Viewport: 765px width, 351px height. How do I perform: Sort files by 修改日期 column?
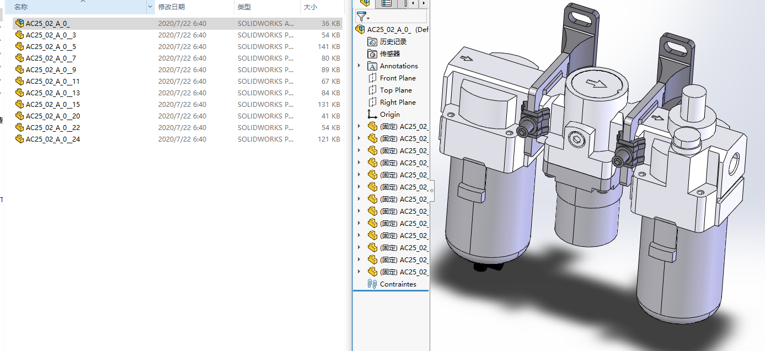point(172,7)
